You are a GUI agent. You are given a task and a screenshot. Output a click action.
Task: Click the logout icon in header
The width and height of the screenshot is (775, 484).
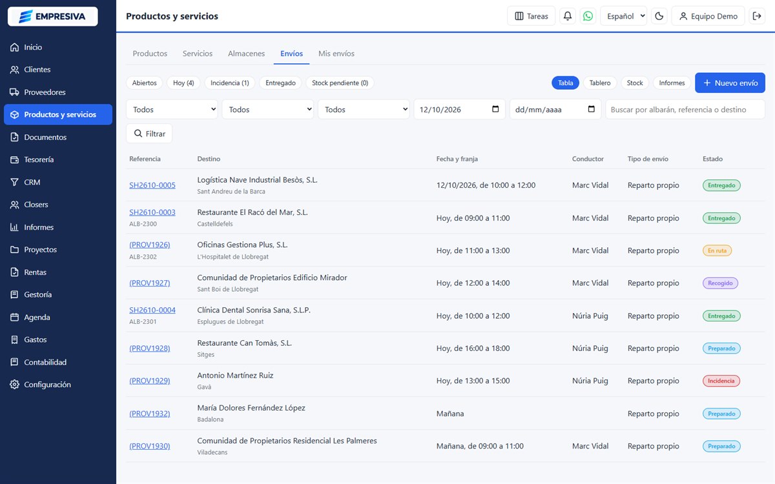point(757,16)
